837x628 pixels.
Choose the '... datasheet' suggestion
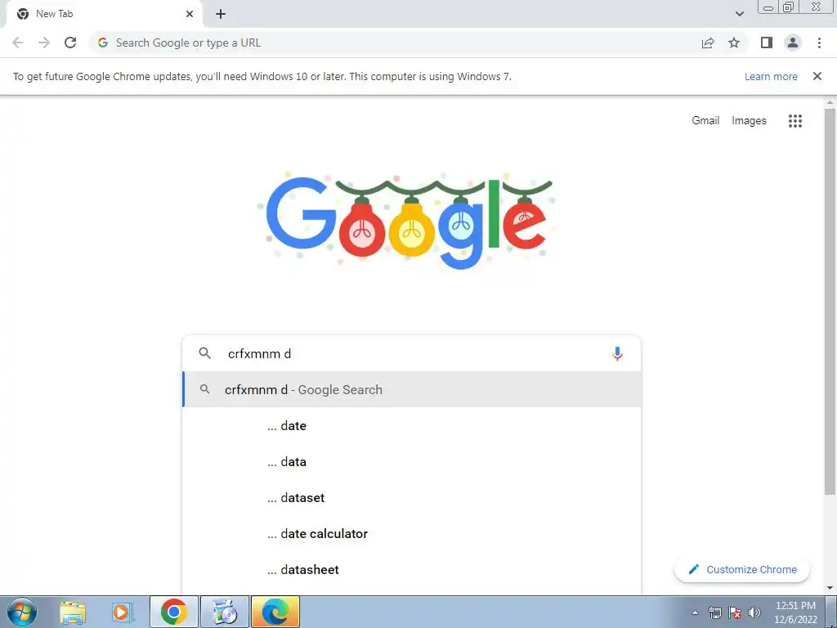pos(412,569)
